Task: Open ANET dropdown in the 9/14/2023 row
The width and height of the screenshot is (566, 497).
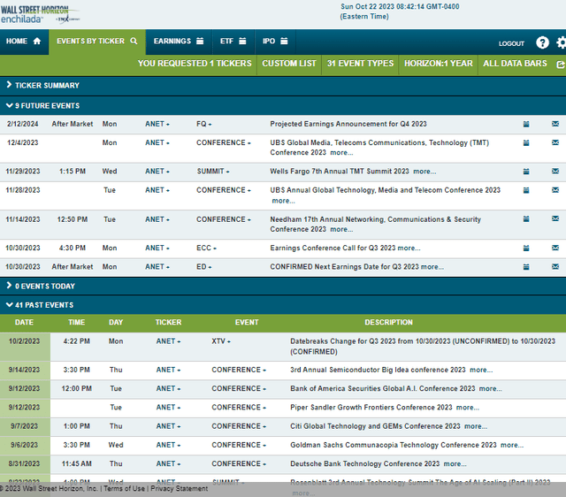Action: click(168, 370)
